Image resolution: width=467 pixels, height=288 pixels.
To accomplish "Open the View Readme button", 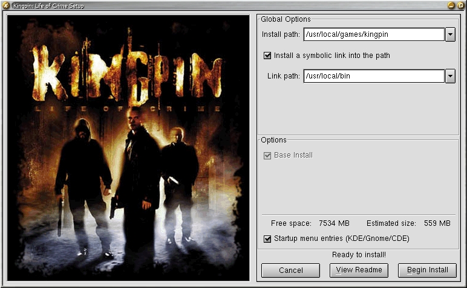I will point(359,270).
